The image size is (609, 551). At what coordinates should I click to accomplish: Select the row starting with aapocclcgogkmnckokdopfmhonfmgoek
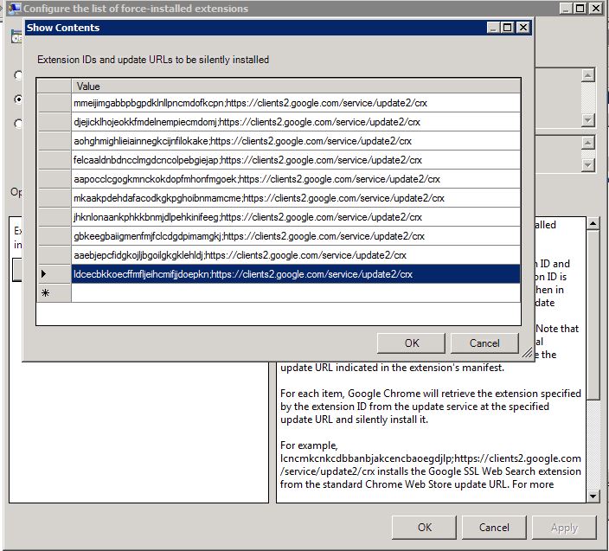[x=296, y=179]
